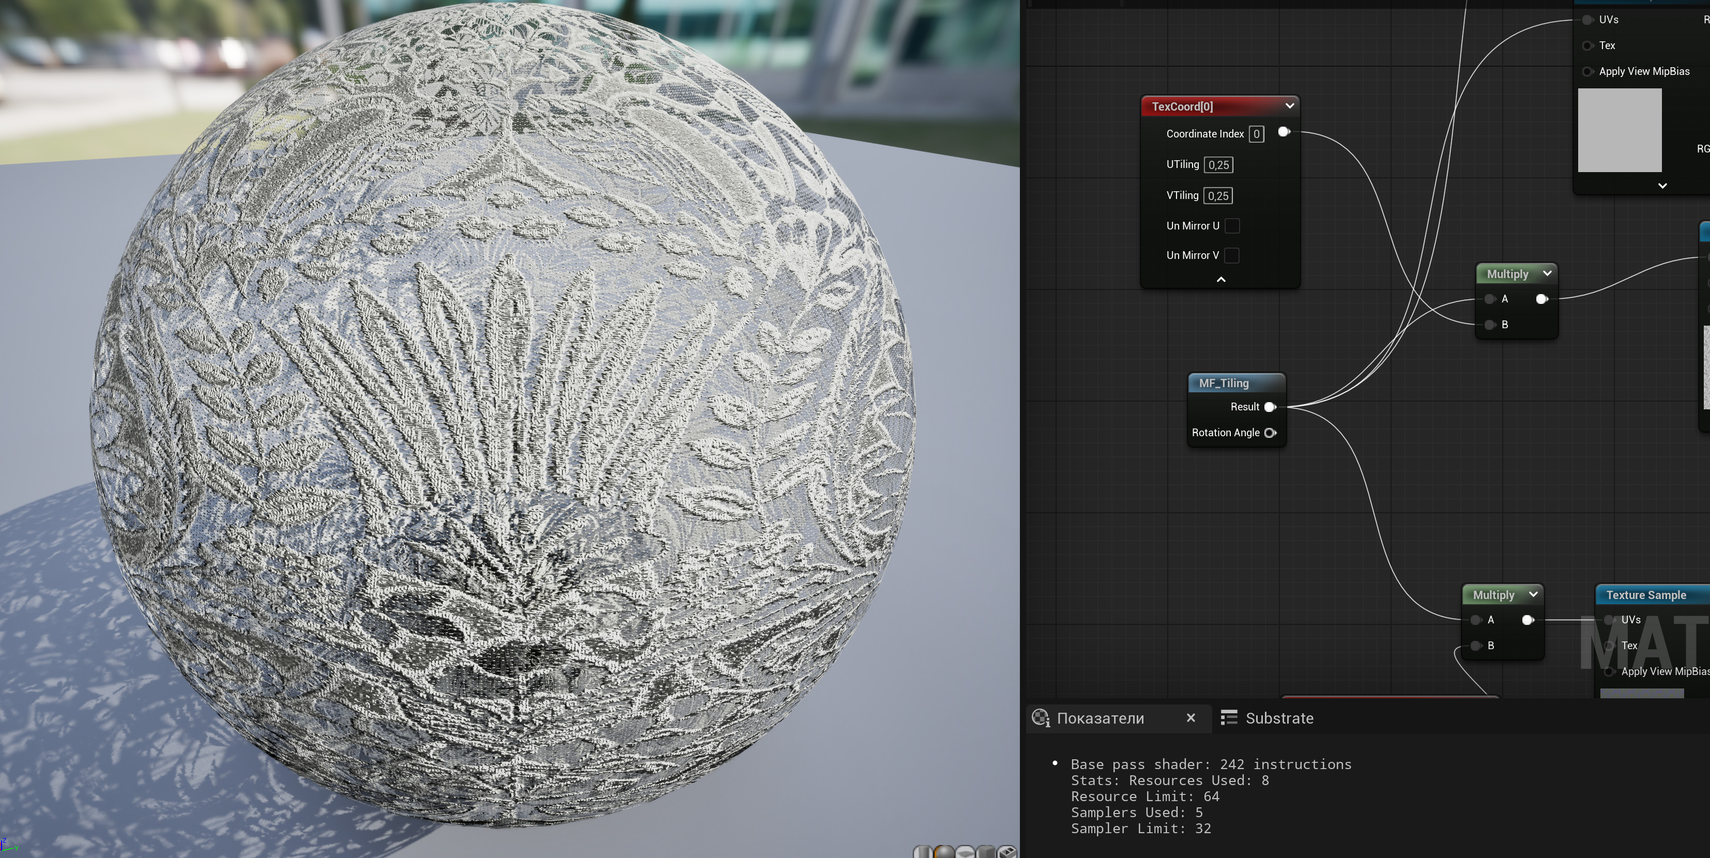Click the VTiling value field
1710x858 pixels.
(x=1218, y=196)
